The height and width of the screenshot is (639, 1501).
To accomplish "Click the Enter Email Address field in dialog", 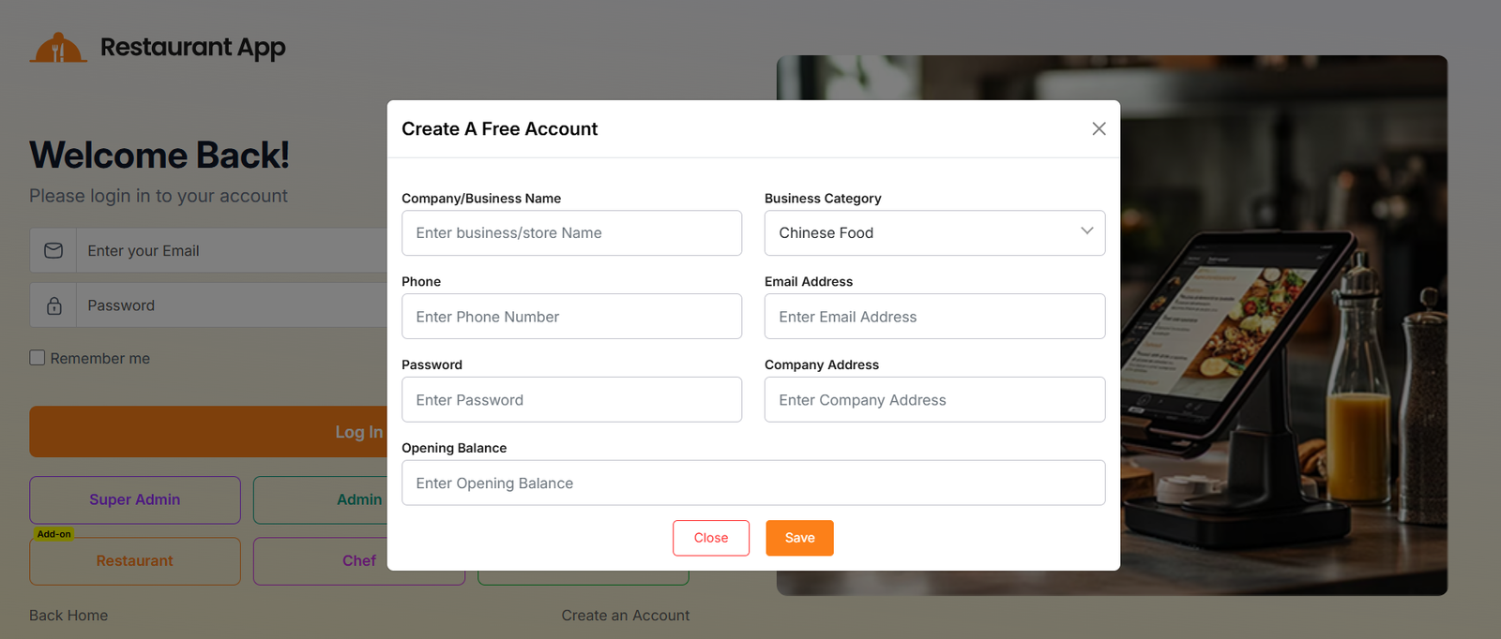I will tap(933, 317).
